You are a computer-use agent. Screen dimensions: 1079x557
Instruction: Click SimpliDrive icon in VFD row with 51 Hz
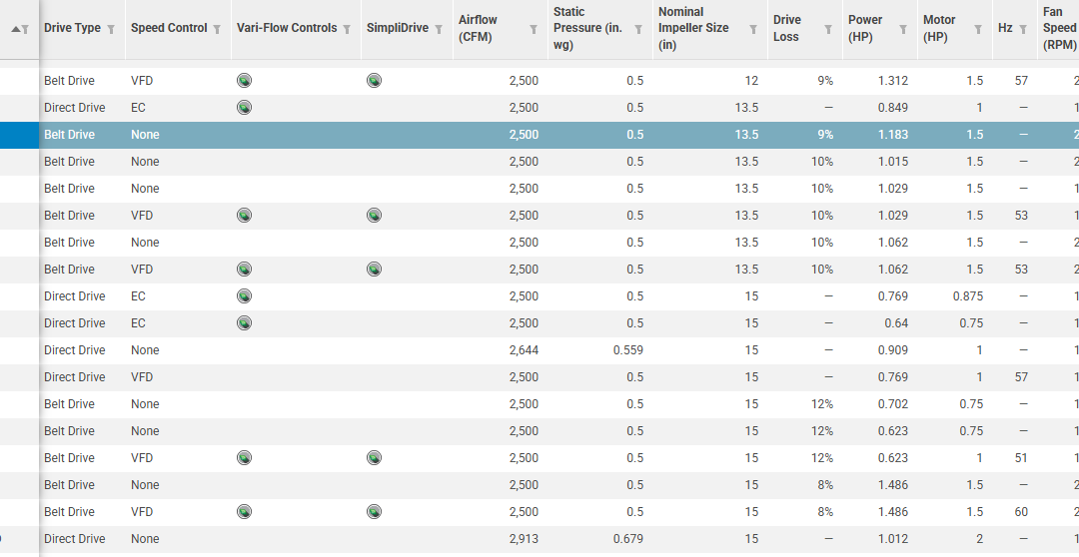tap(374, 457)
